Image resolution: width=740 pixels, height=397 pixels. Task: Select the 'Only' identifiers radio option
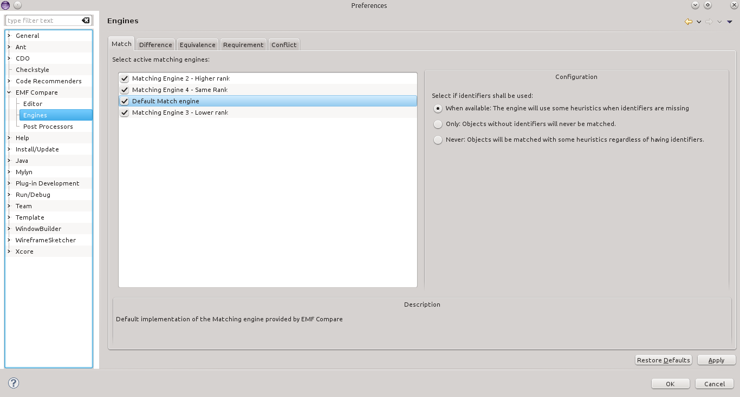coord(438,124)
